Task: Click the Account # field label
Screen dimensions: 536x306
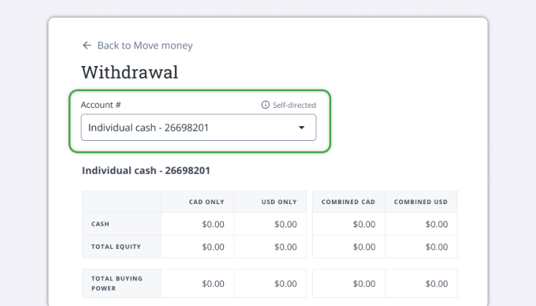Action: (101, 105)
